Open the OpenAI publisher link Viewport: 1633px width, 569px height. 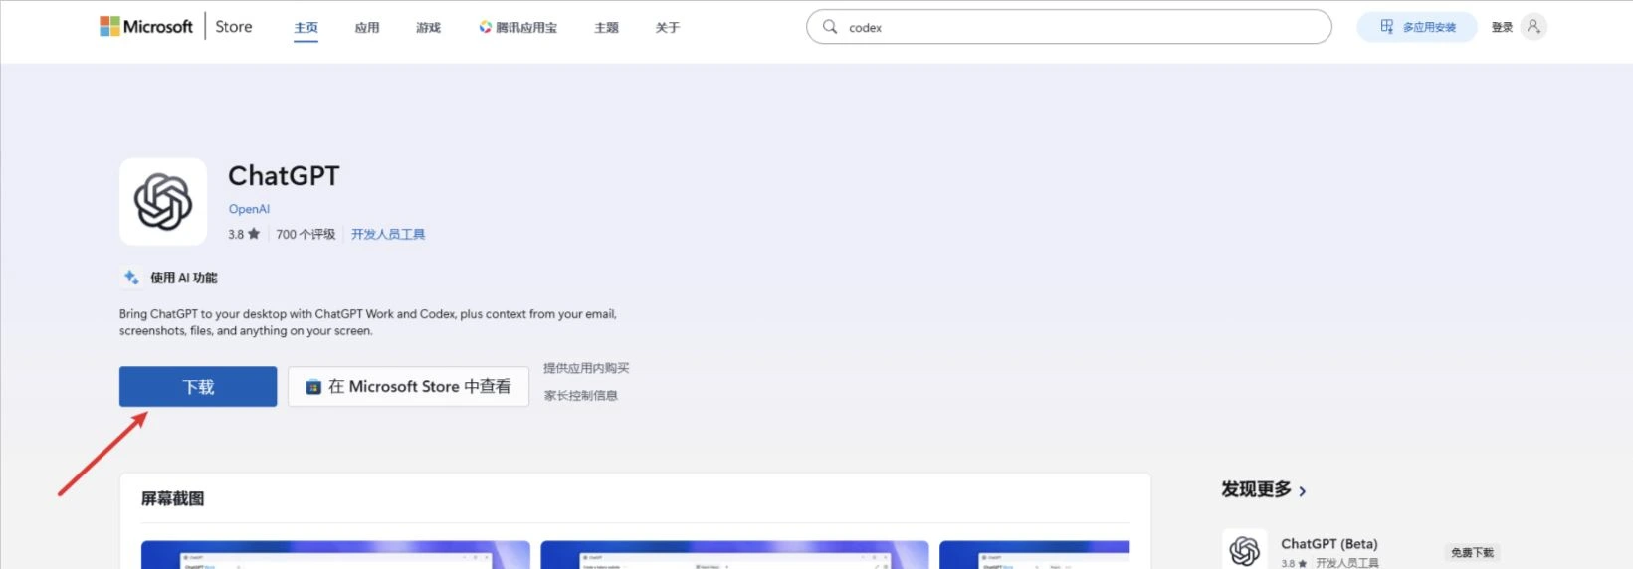pyautogui.click(x=249, y=209)
